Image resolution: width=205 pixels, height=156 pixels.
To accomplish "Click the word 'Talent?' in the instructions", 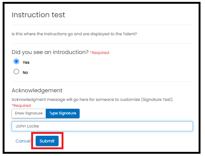I will 130,34.
